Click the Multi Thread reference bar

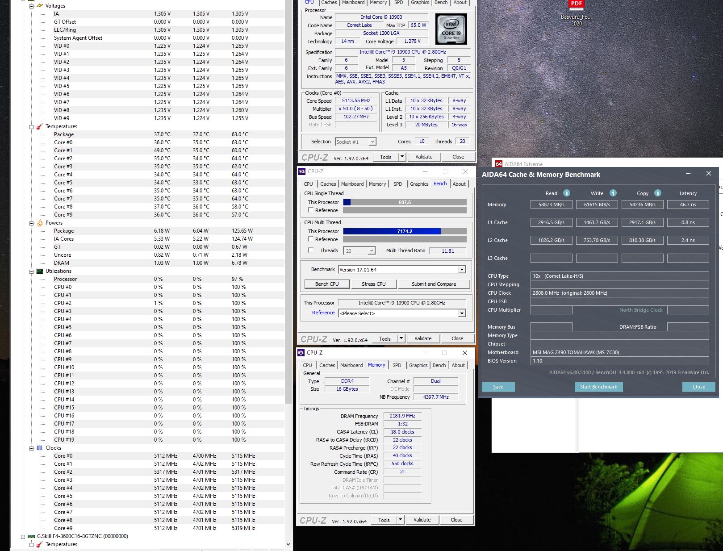coord(405,239)
